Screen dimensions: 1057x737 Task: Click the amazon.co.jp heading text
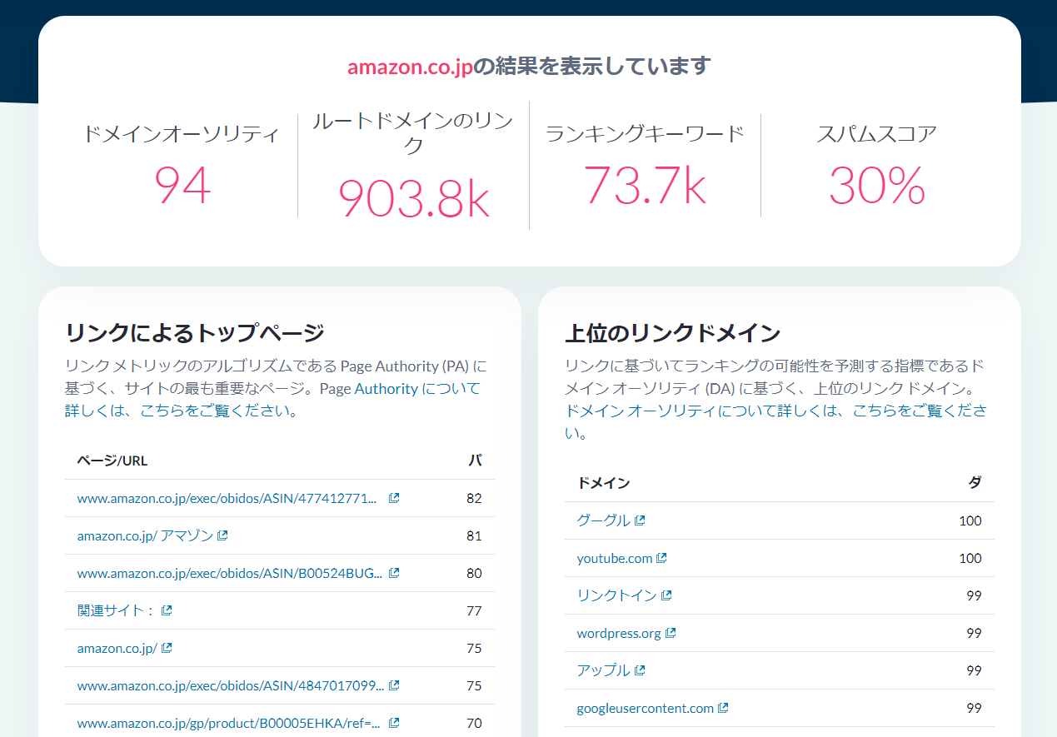coord(410,66)
